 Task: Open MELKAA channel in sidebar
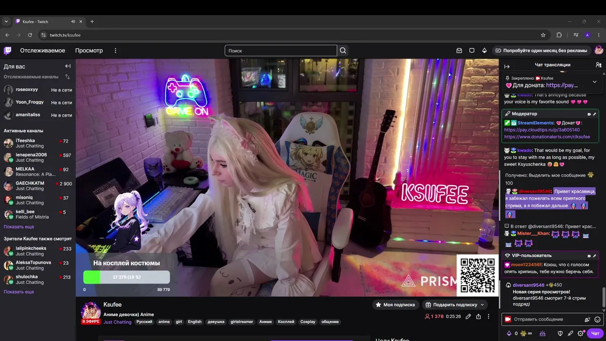[37, 171]
